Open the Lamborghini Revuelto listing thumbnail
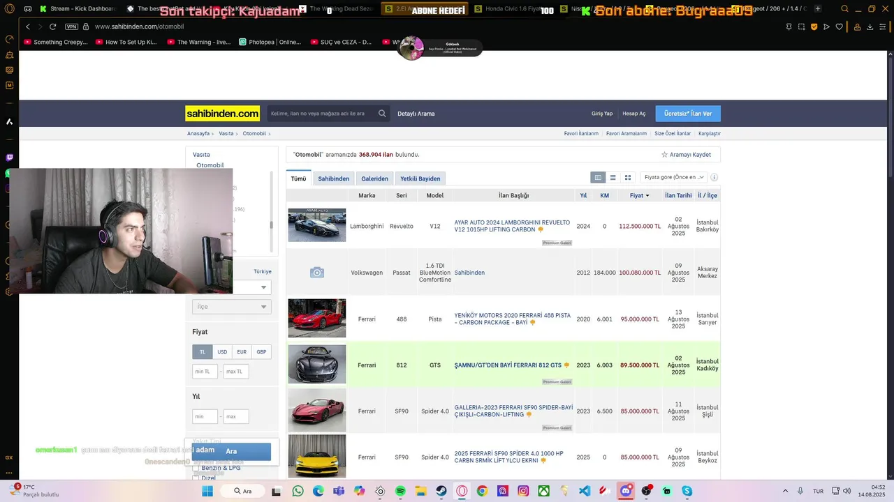This screenshot has width=894, height=502. (x=317, y=225)
